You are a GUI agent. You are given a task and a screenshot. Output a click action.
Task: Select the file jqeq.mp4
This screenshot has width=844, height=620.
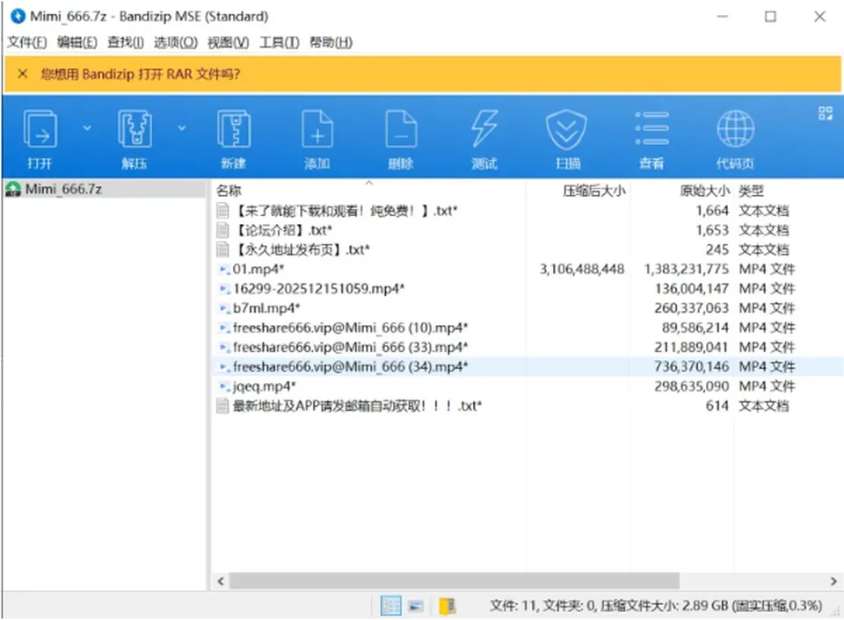click(x=265, y=386)
